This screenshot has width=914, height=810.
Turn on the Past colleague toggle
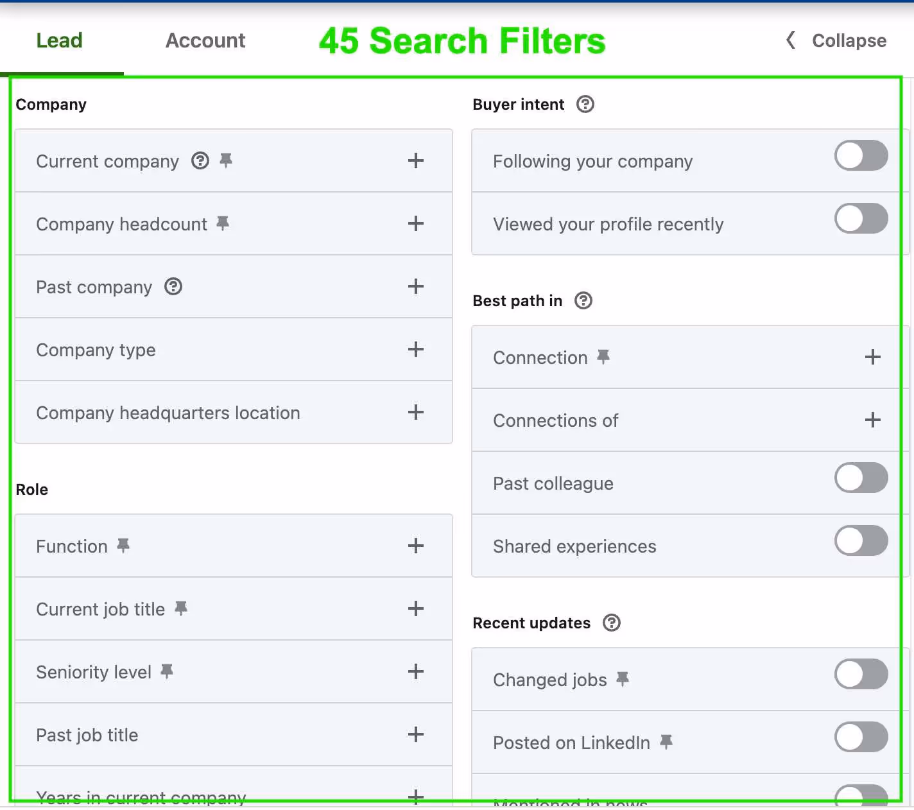(861, 478)
